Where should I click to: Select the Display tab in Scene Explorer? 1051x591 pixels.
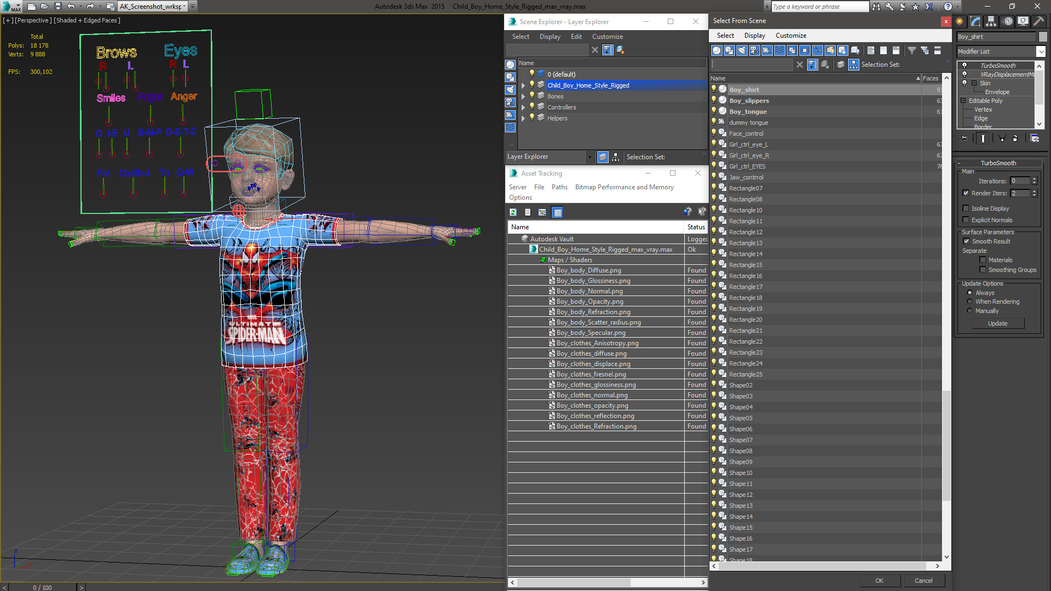[x=550, y=36]
